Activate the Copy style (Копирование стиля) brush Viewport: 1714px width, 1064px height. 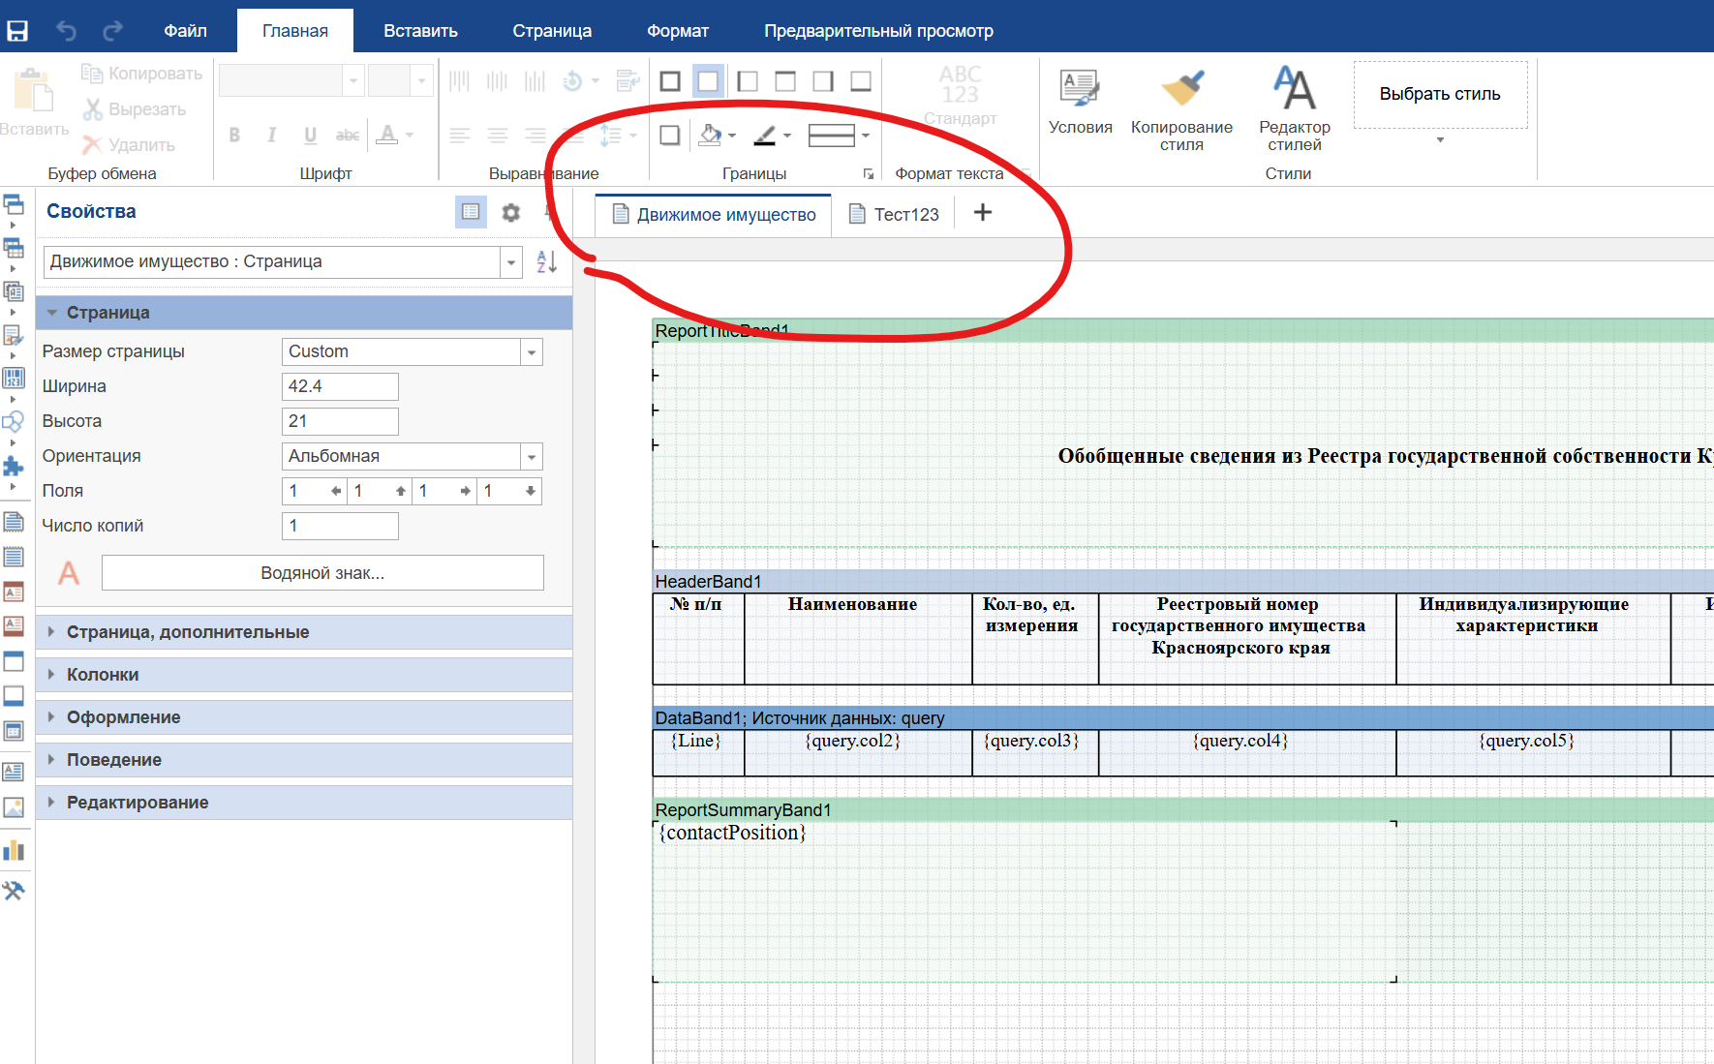1181,109
